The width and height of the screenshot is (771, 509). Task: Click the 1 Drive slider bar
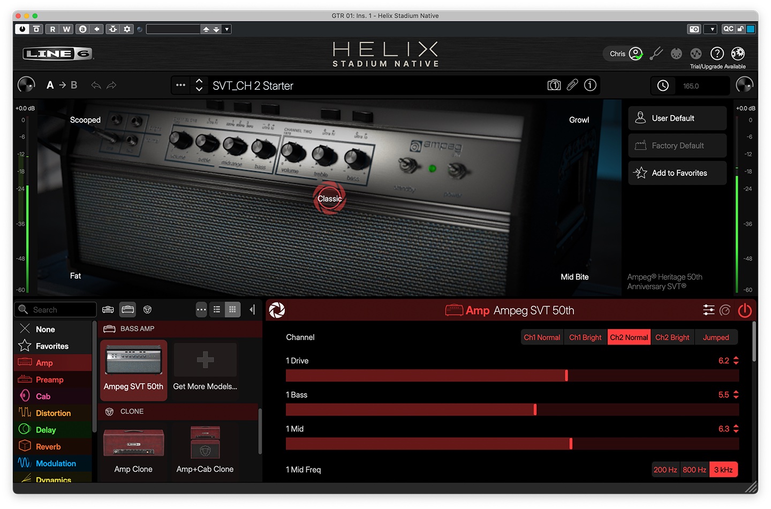click(x=512, y=375)
